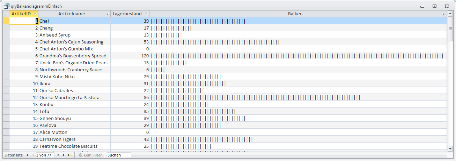This screenshot has height=161, width=456.
Task: Click the Grandma's Boysenberry Spread cell
Action: click(x=73, y=56)
